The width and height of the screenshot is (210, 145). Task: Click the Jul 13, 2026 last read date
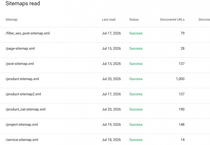(x=111, y=64)
